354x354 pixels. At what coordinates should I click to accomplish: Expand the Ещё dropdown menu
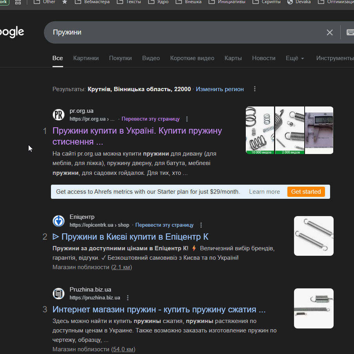tap(295, 58)
